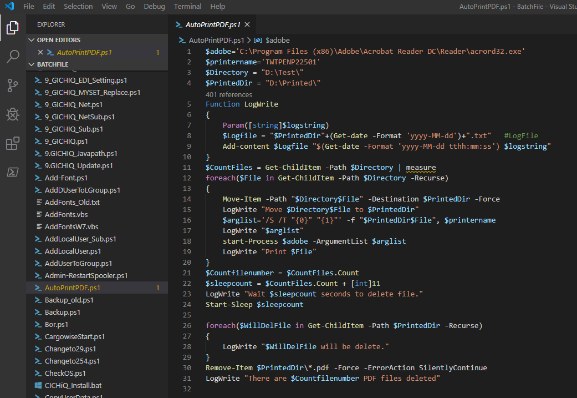Open Backup.ps1 file

[x=97, y=312]
